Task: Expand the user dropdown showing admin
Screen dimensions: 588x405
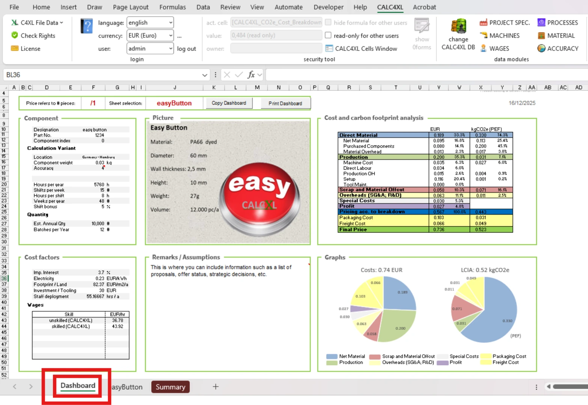Action: 170,48
